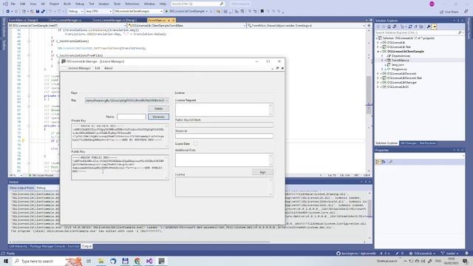Click Save All icon in main toolbar
Screen dimensions: 473x266
(x=43, y=11)
